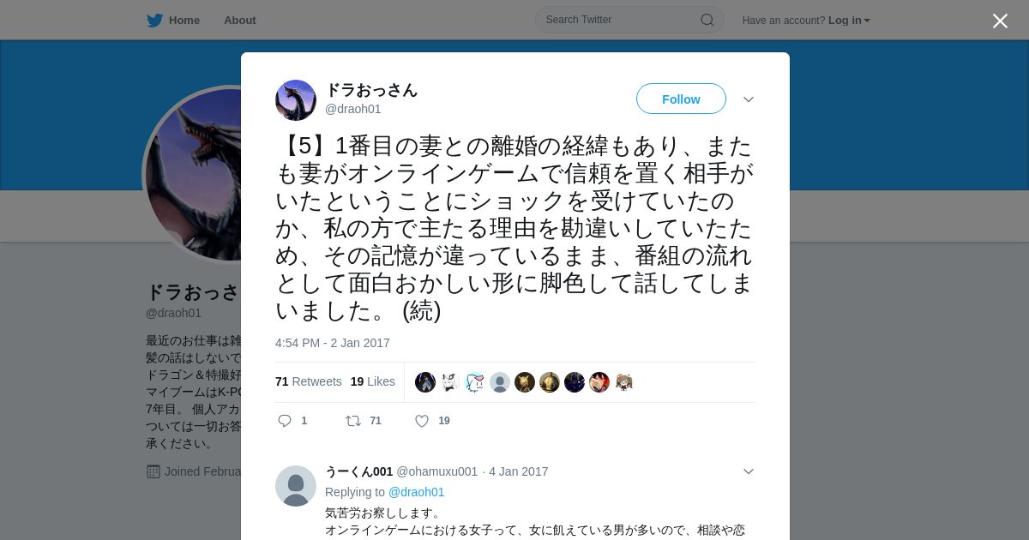Viewport: 1029px width, 540px height.
Task: View the 19 Likes list
Action: click(x=373, y=381)
